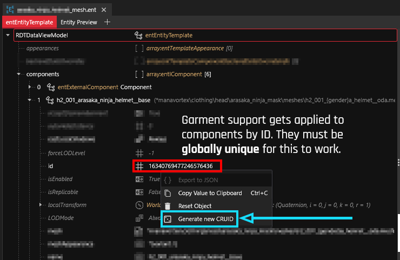Click the clipboard icon beside Copy Value
Screen dimensions: 400x260
(168, 193)
